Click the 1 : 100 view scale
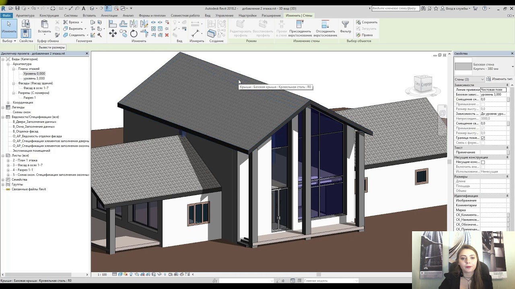 (x=102, y=275)
